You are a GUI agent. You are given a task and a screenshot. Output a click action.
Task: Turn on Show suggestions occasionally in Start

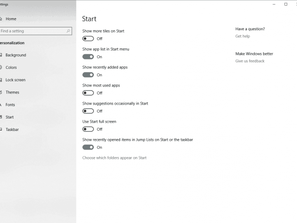88,111
